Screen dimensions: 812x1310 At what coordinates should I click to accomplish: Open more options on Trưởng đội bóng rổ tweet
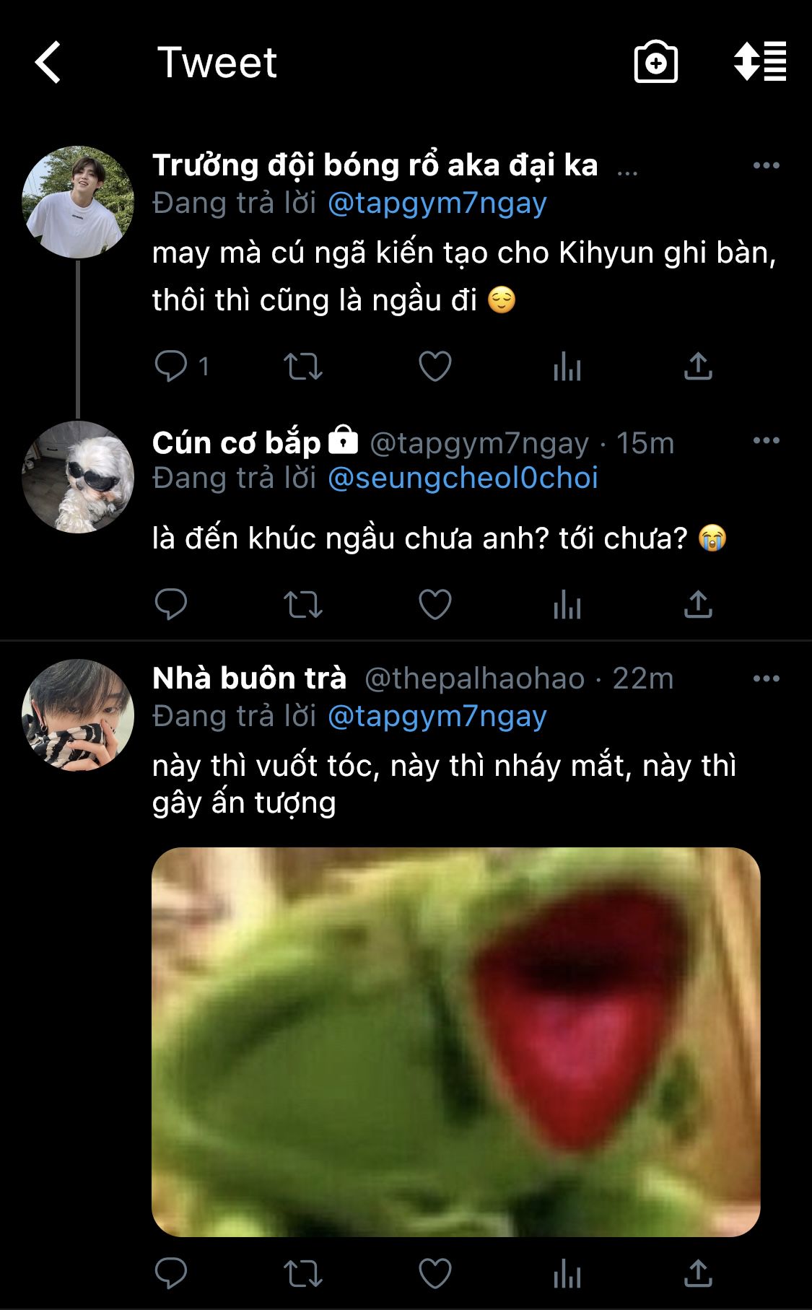766,165
